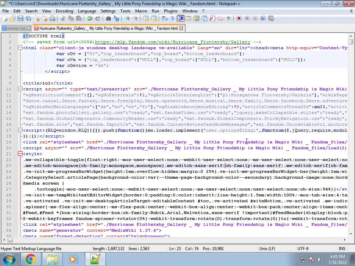The height and width of the screenshot is (266, 355).
Task: Toggle word wrap in toolbar
Action: pos(165,19)
